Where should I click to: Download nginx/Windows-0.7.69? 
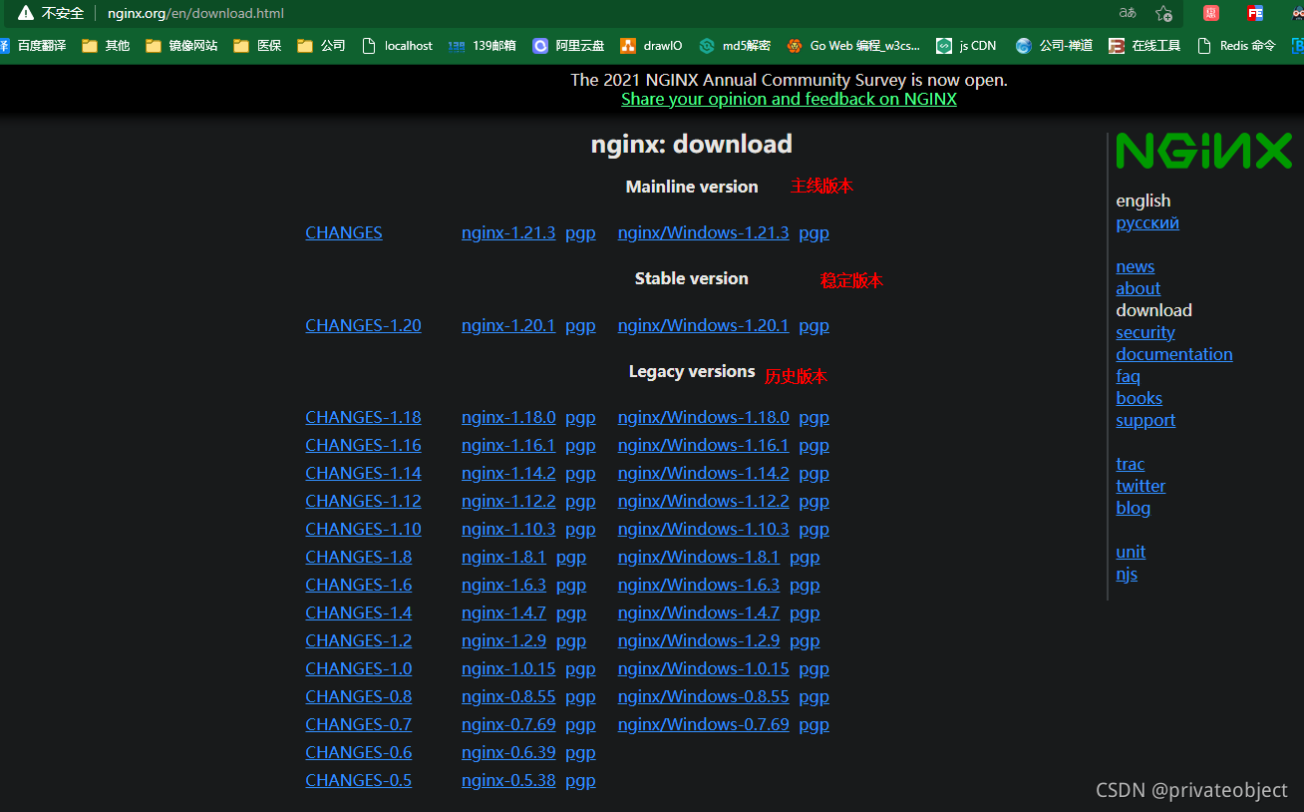(x=703, y=724)
